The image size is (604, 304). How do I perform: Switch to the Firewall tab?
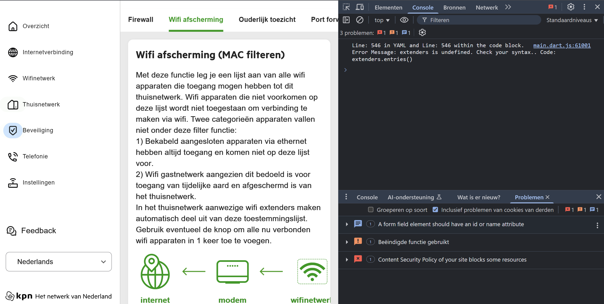point(141,20)
